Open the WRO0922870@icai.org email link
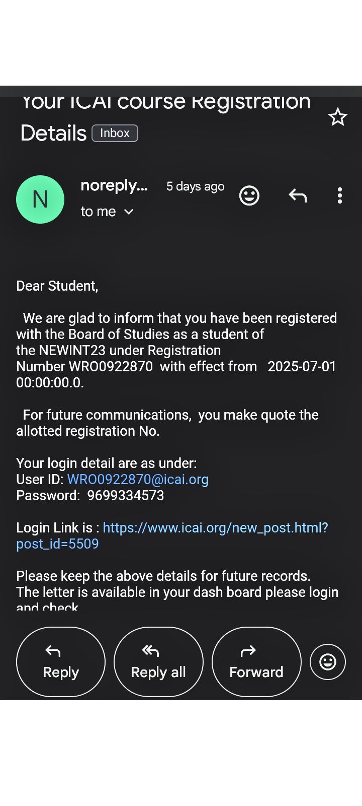362x806 pixels. click(138, 479)
